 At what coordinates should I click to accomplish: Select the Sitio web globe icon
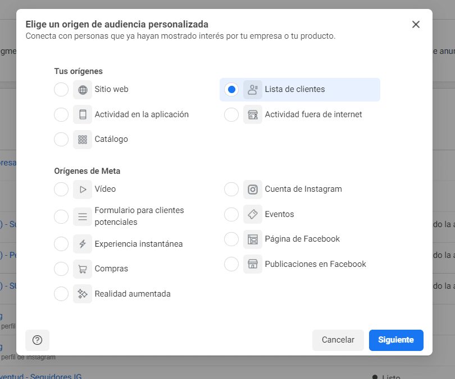(x=82, y=89)
